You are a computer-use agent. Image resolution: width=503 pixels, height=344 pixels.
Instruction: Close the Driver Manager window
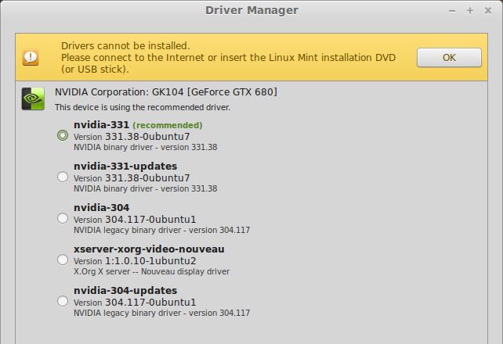488,11
